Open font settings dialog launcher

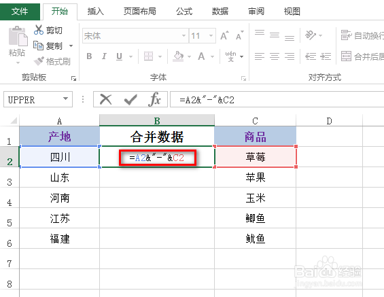[x=243, y=78]
